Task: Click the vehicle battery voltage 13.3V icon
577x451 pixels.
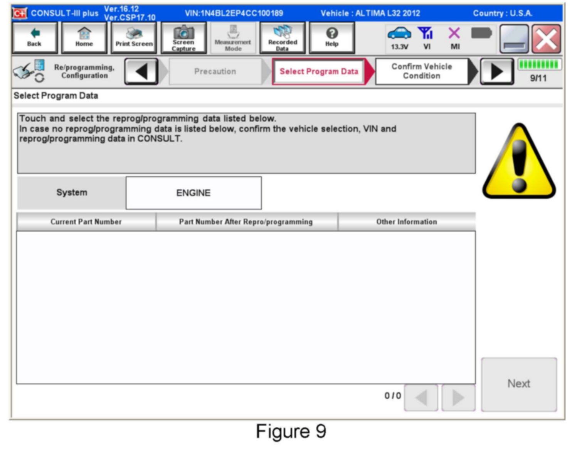Action: point(399,38)
